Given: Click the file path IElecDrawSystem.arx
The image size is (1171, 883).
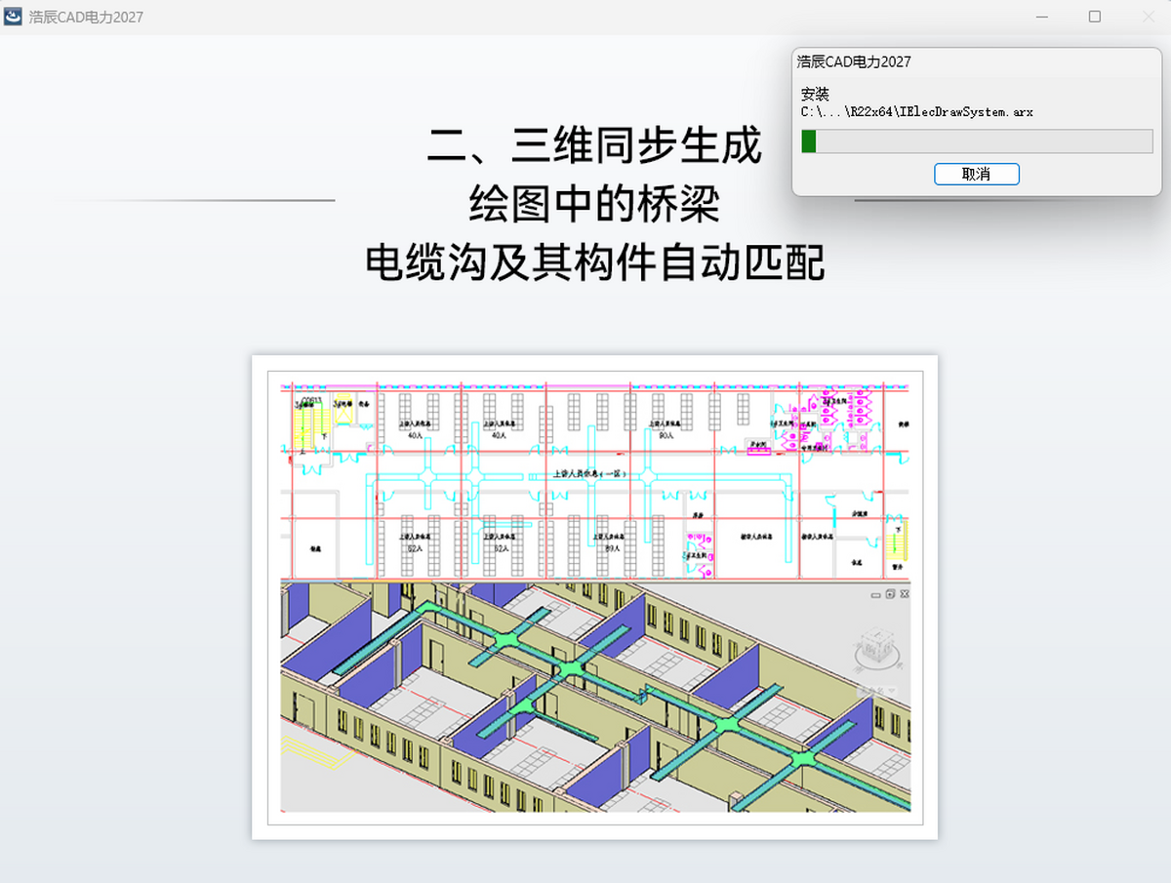Looking at the screenshot, I should pos(917,112).
